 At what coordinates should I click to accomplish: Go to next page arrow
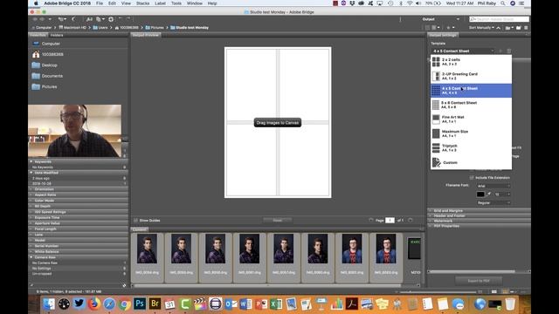[411, 221]
